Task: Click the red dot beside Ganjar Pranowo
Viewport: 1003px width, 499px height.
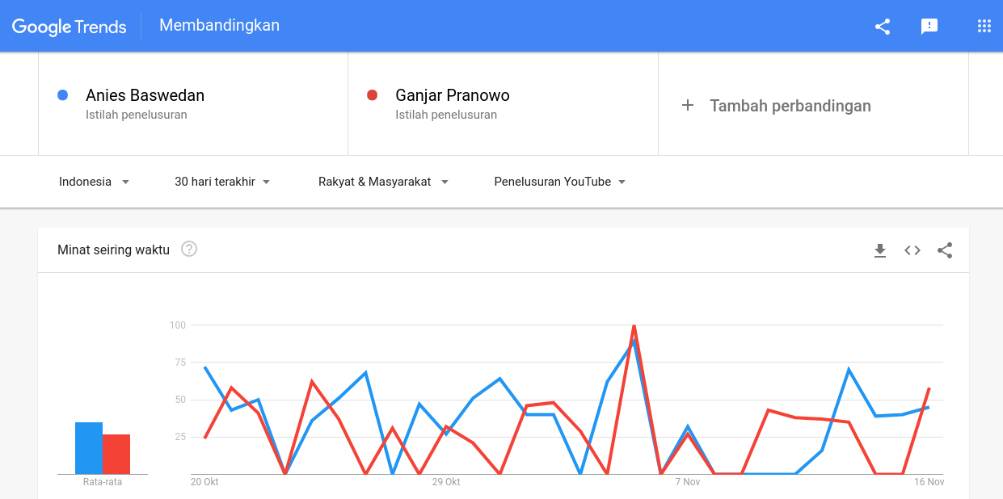Action: coord(373,95)
